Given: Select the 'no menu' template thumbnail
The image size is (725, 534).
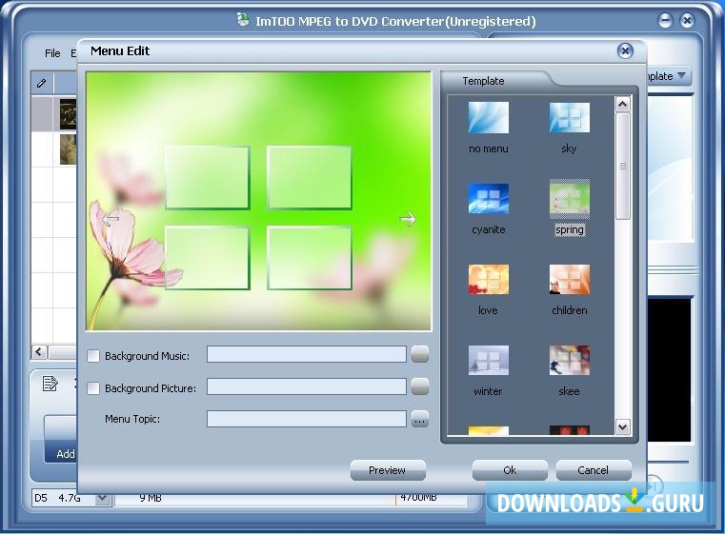Looking at the screenshot, I should [489, 118].
